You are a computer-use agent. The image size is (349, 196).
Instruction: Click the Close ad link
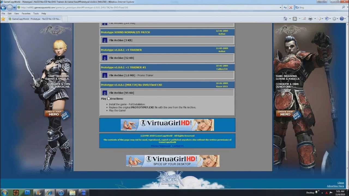coord(341,183)
